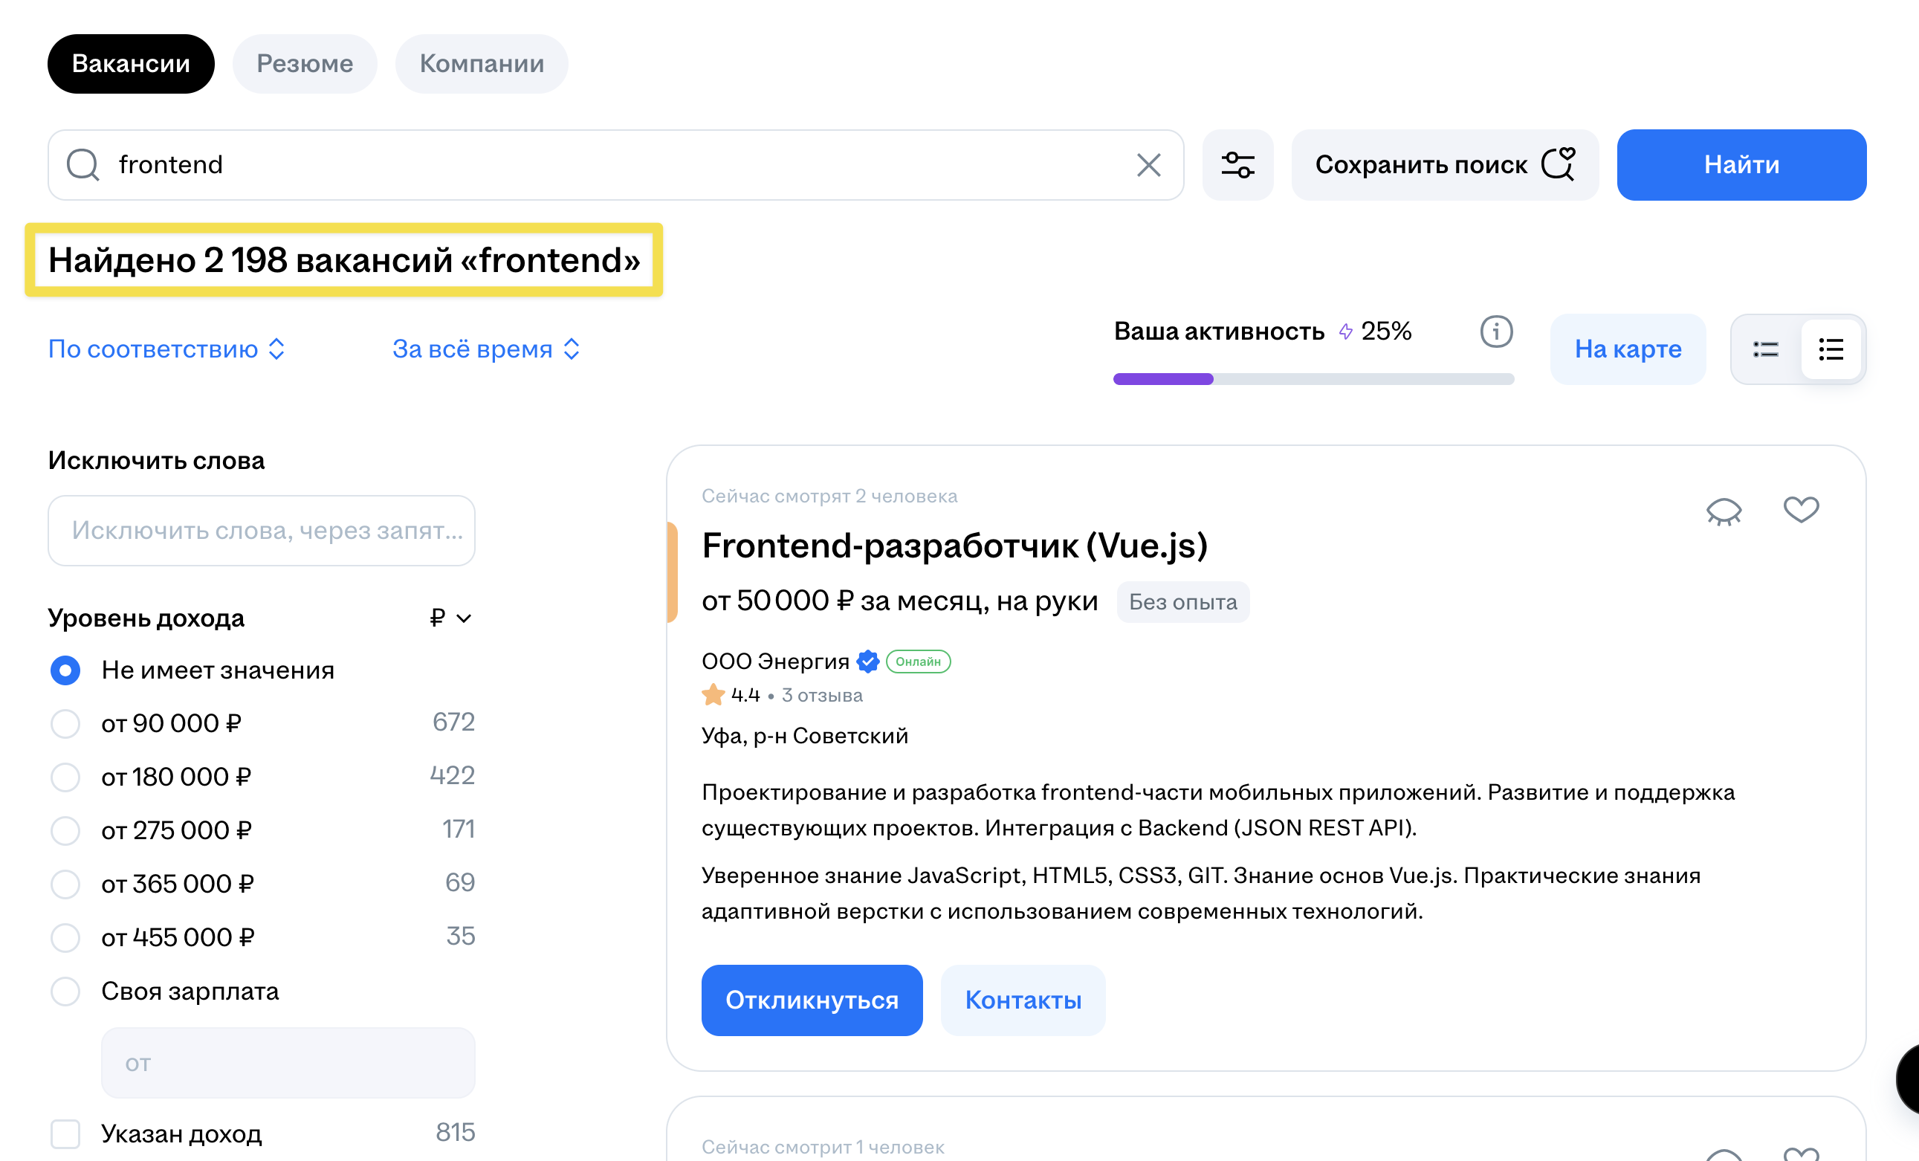Screen dimensions: 1919x1161
Task: Switch to detailed list view
Action: [1831, 349]
